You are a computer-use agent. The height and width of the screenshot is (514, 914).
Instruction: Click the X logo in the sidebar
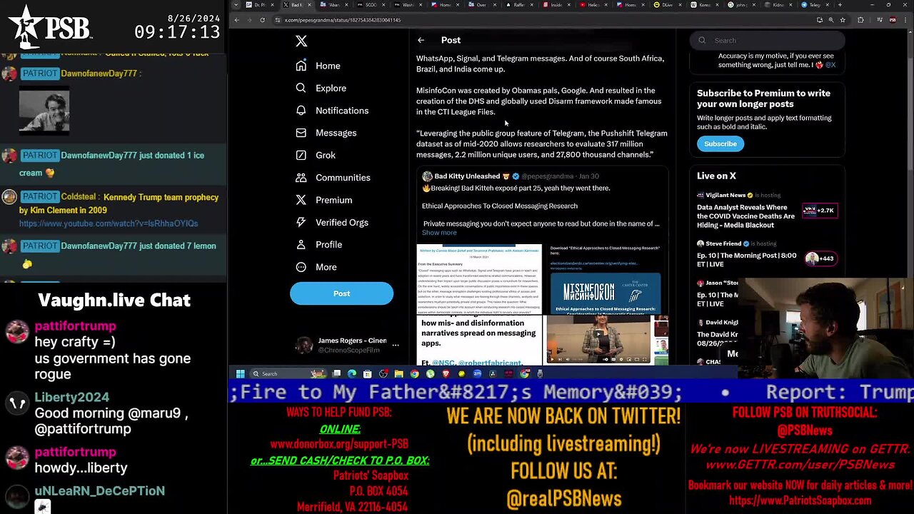[301, 41]
